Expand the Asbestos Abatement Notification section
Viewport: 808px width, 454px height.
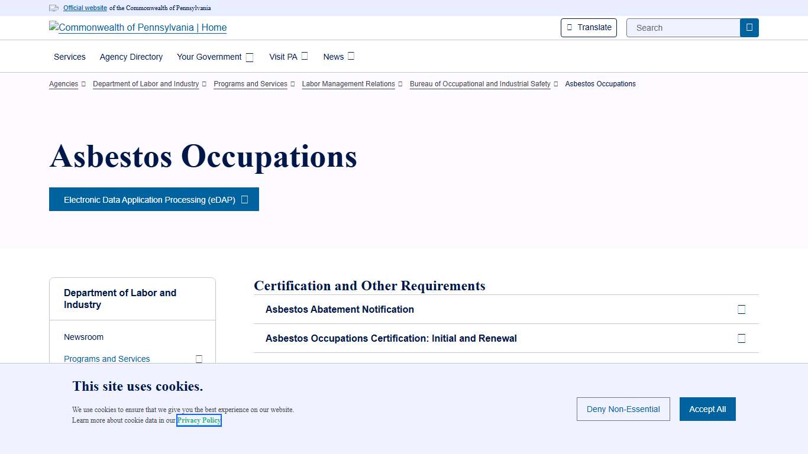coord(741,309)
